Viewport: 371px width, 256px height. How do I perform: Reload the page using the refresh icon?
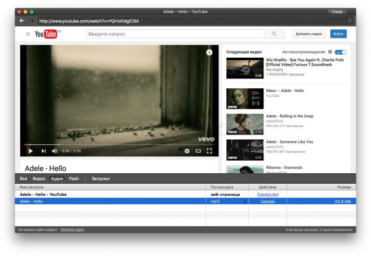pyautogui.click(x=350, y=21)
